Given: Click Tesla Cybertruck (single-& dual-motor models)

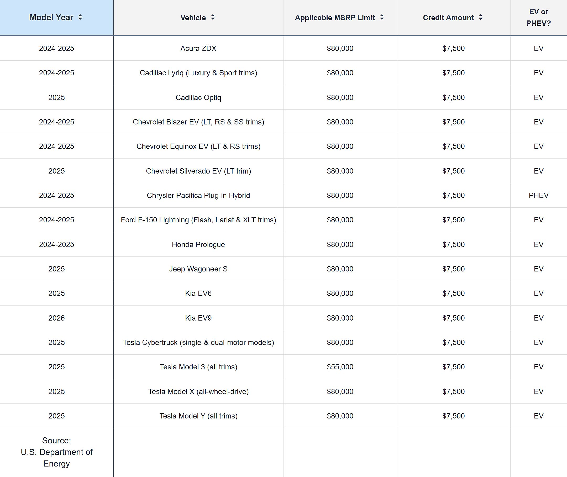Looking at the screenshot, I should (198, 342).
